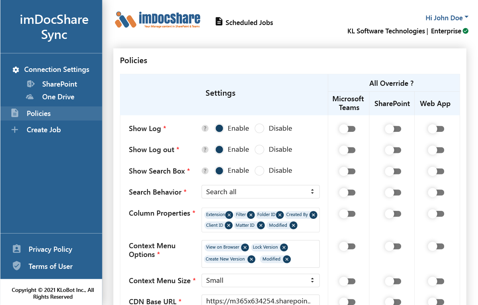Select Disable for Show Log out
This screenshot has height=305, width=478.
click(x=259, y=149)
